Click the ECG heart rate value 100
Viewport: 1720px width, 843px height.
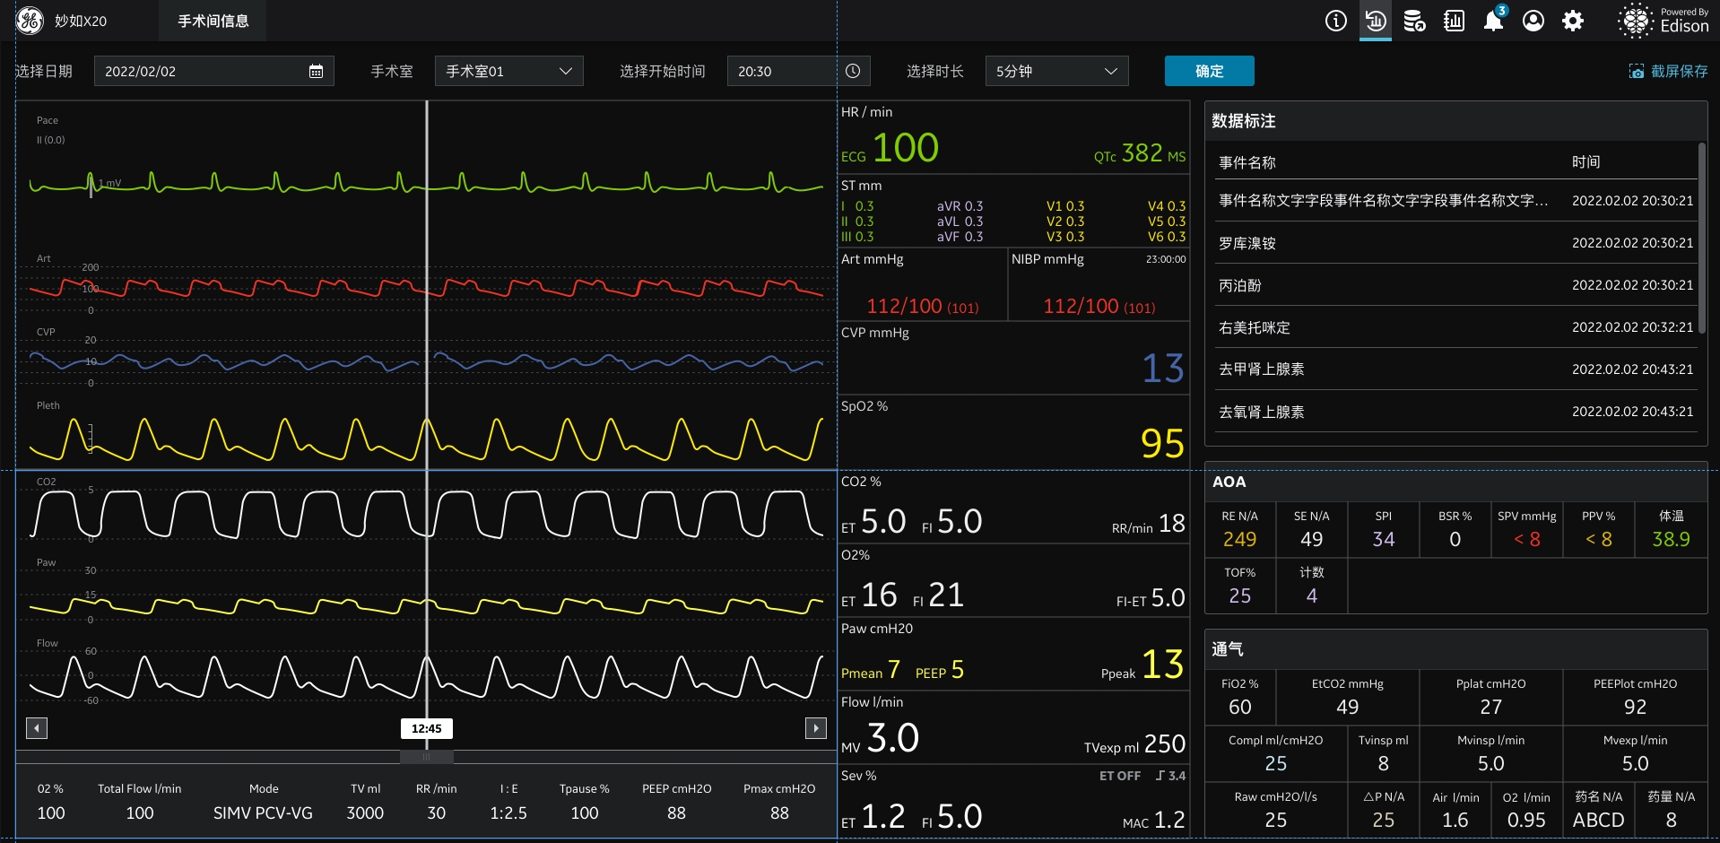(905, 148)
